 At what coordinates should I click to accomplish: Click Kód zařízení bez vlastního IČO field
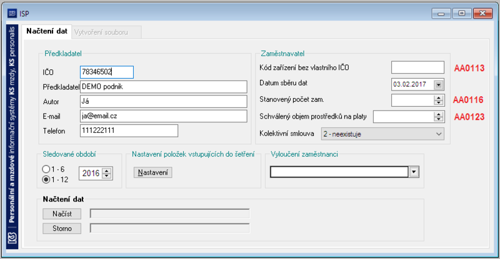pos(417,67)
